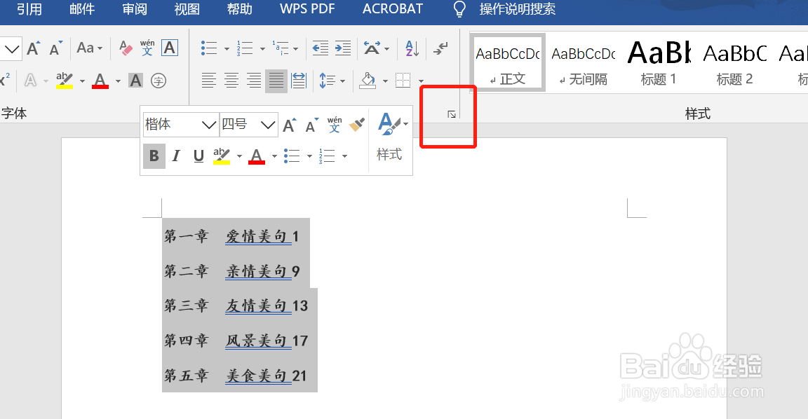Select the Enclose Characters circled icon
The width and height of the screenshot is (808, 419).
tap(159, 81)
